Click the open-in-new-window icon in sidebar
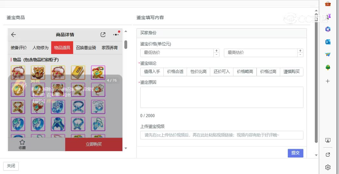This screenshot has width=339, height=174. point(328,155)
